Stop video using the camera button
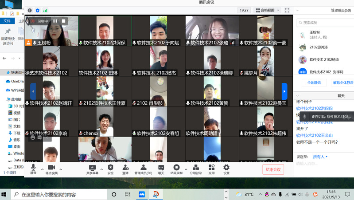This screenshot has height=200, width=354. point(51,169)
